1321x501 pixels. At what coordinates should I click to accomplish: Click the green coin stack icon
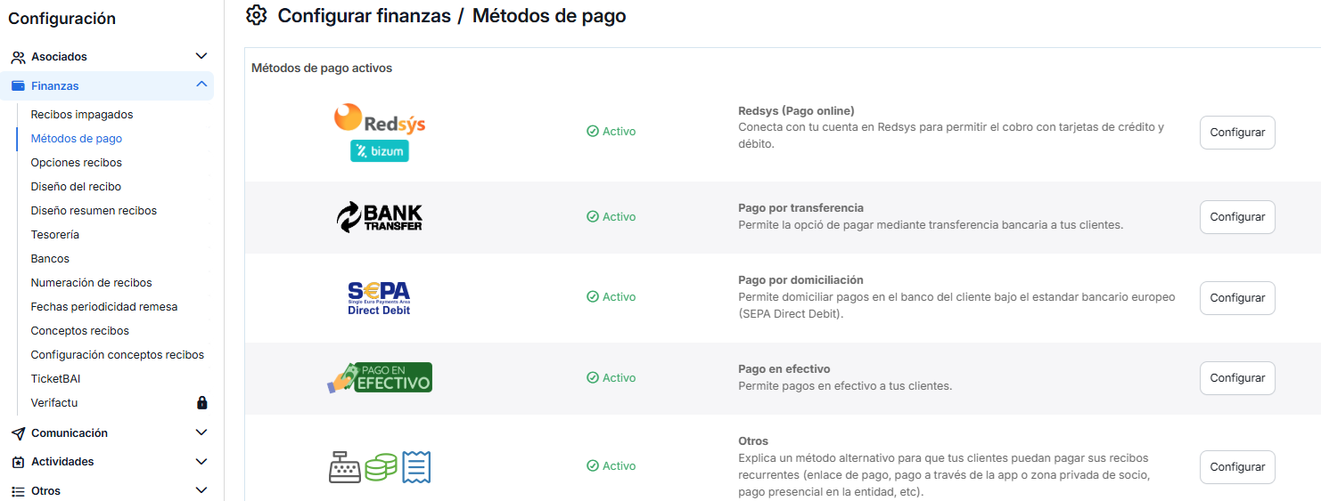tap(381, 466)
